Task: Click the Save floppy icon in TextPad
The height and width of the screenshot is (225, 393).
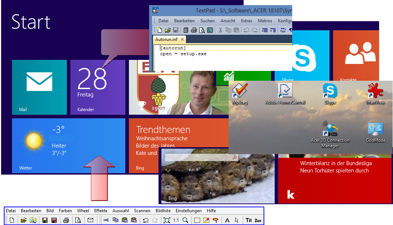Action: (x=176, y=30)
